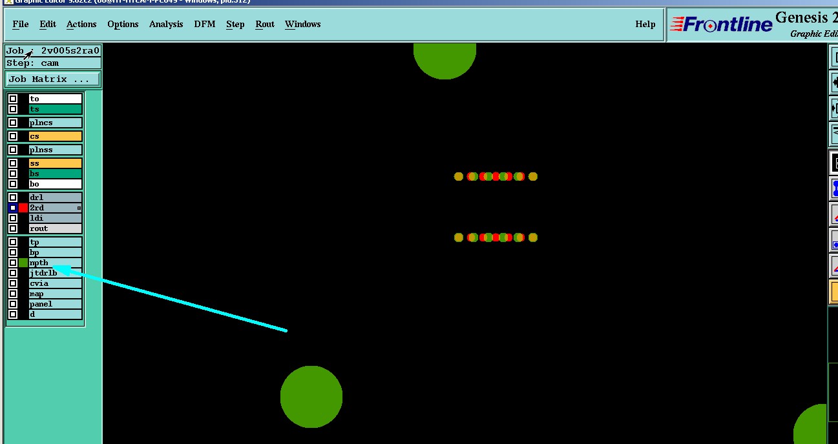
Task: Toggle display checkbox for layer bo
Action: pos(13,184)
